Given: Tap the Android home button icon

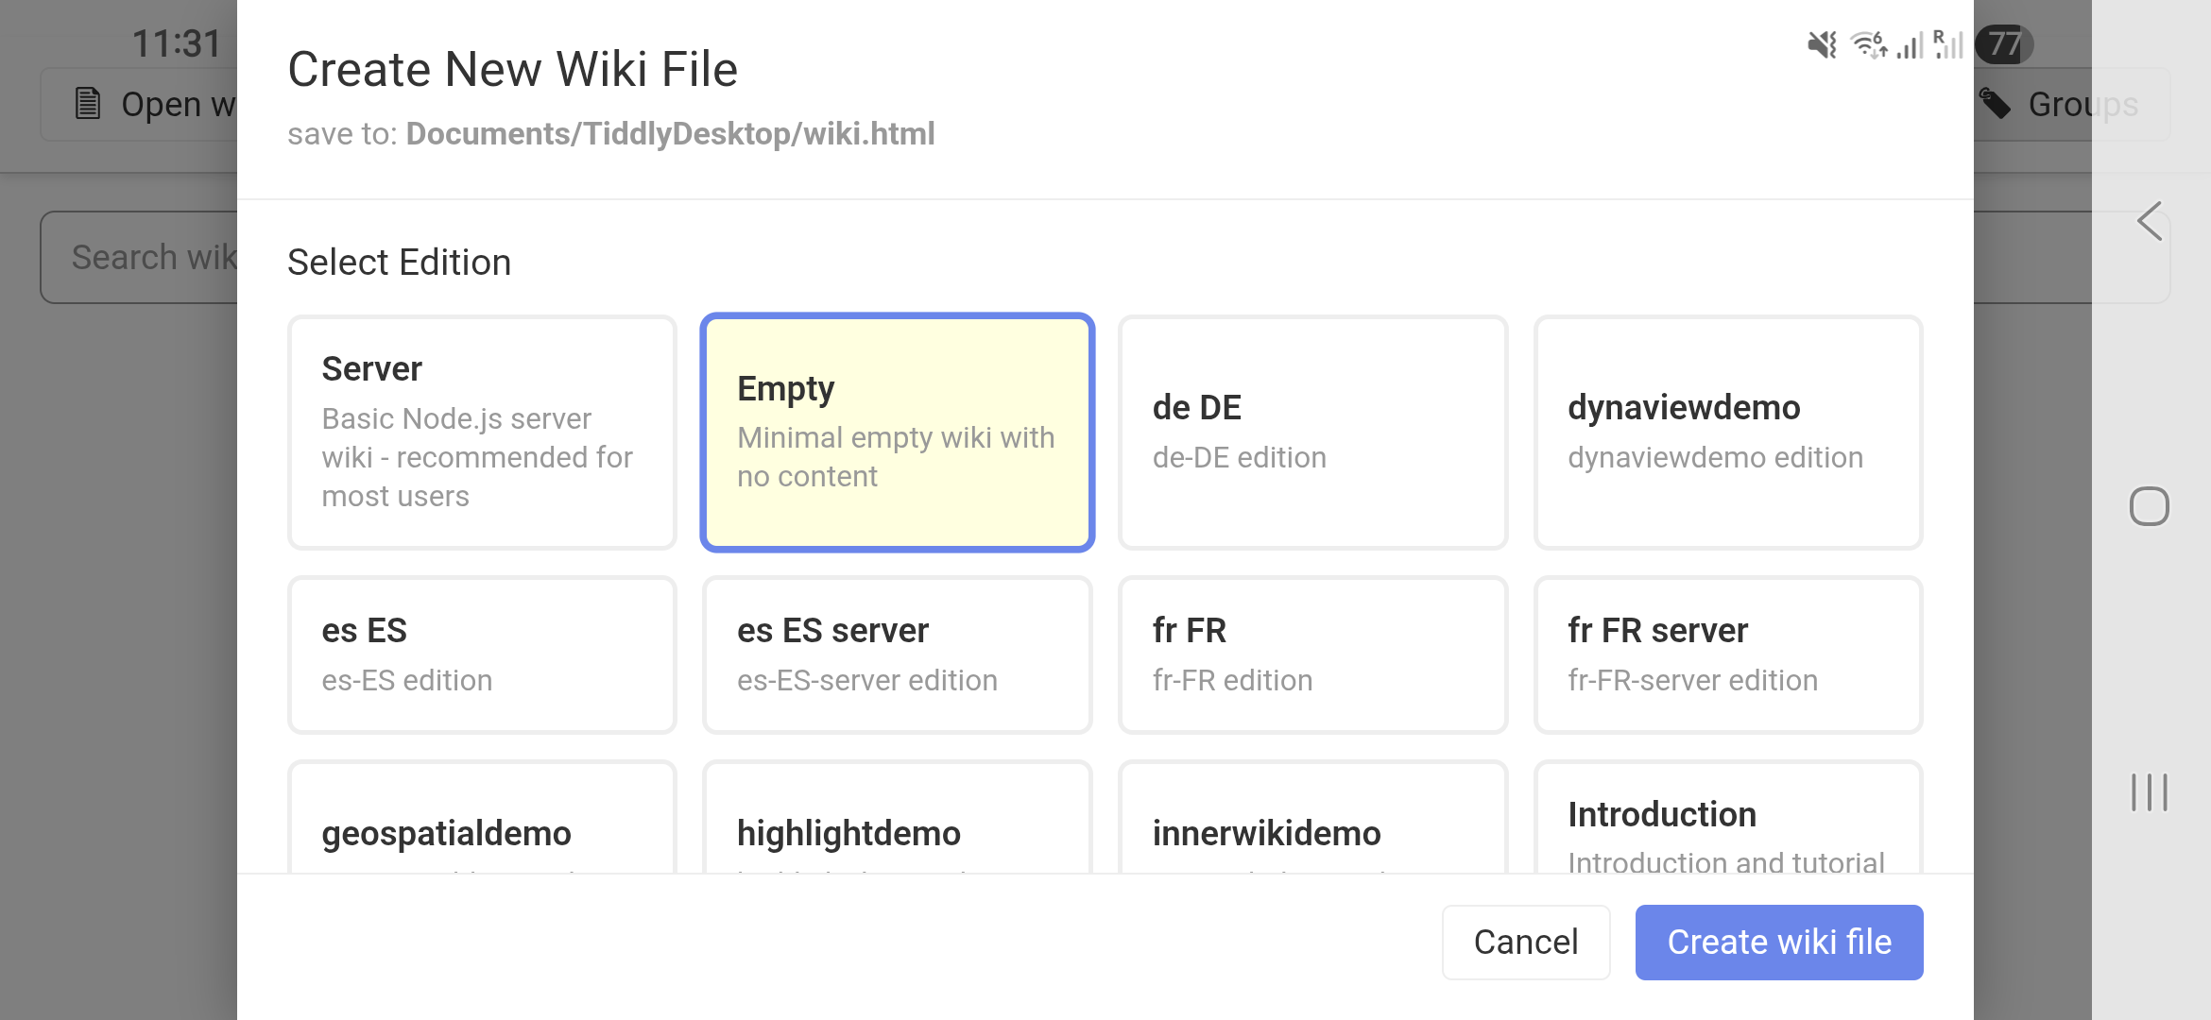Looking at the screenshot, I should coord(2149,507).
